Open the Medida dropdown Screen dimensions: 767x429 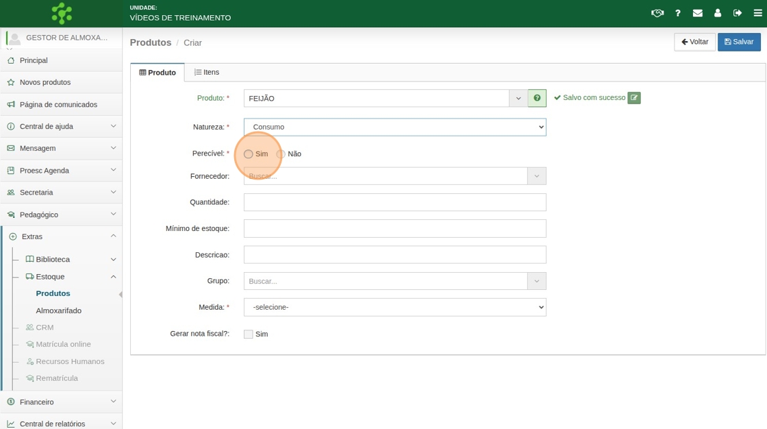[x=394, y=307]
